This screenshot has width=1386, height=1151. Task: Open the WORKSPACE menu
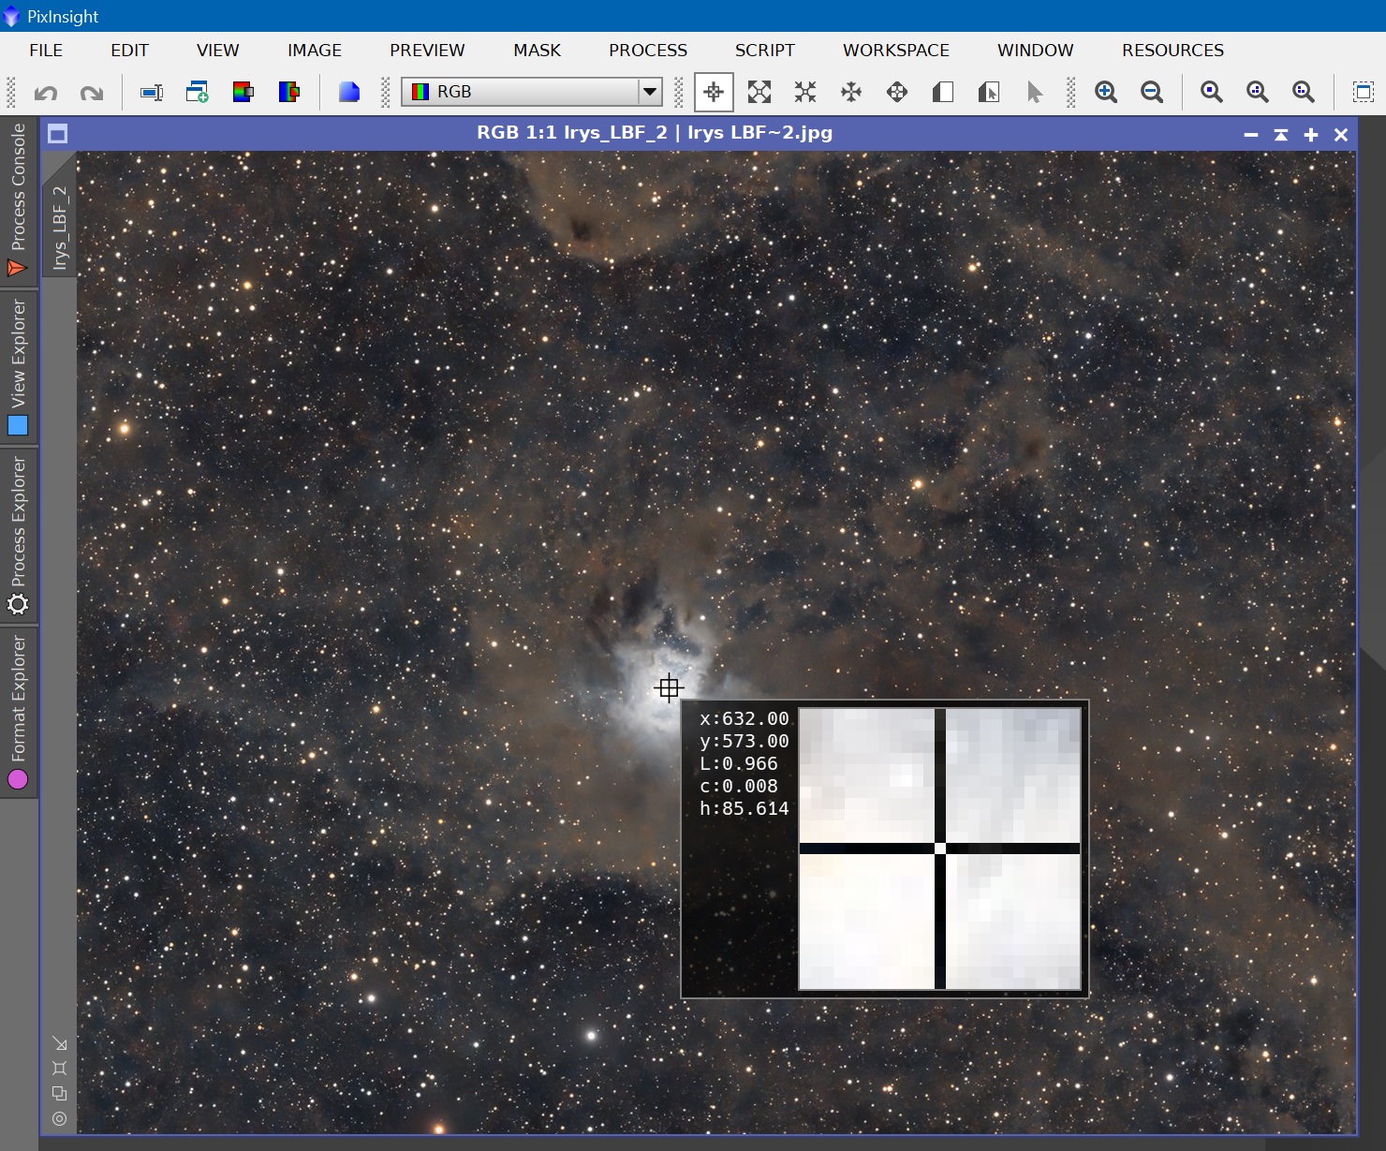pos(896,51)
